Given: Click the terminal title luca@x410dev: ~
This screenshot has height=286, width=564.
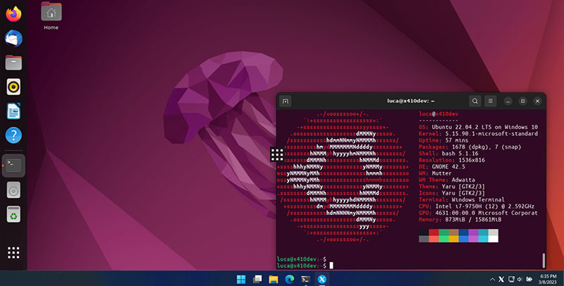Looking at the screenshot, I should pos(410,101).
